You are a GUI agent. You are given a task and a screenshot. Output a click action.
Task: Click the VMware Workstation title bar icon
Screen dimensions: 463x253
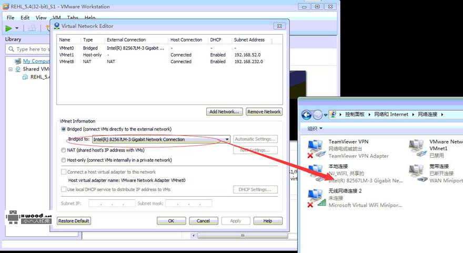pyautogui.click(x=6, y=6)
